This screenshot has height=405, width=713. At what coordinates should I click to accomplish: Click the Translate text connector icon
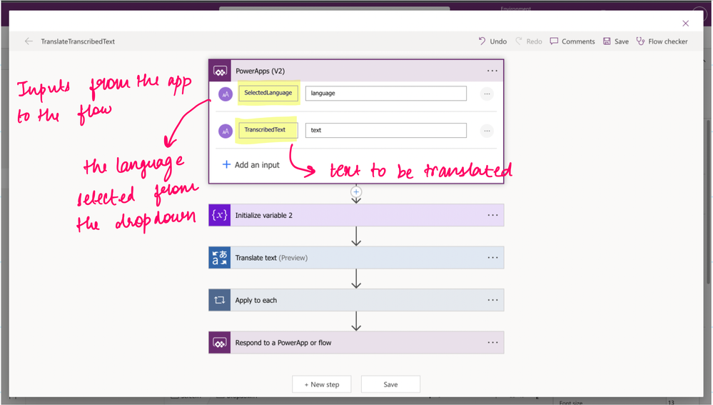click(220, 258)
